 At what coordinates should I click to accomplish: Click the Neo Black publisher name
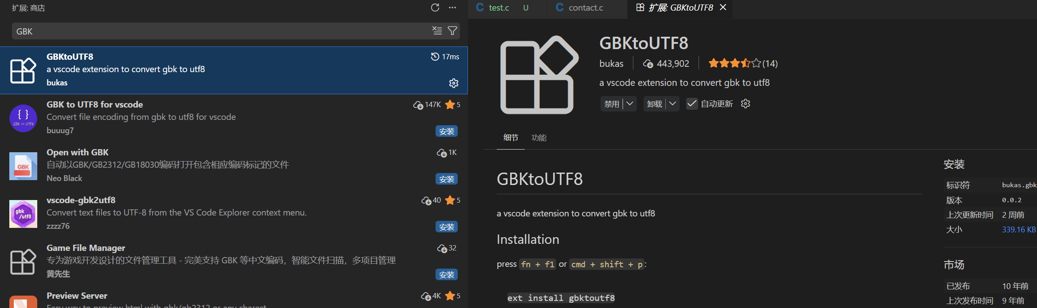(64, 178)
